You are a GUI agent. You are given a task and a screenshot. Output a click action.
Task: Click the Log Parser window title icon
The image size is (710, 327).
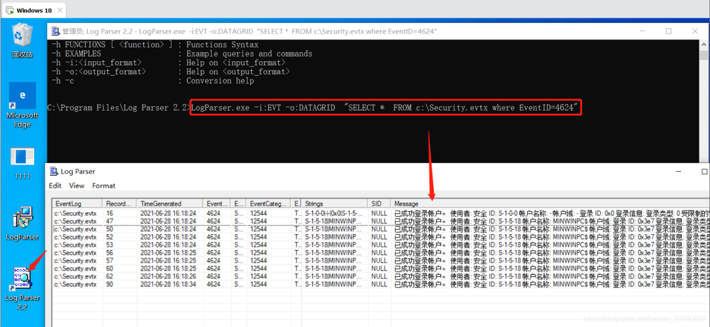pyautogui.click(x=54, y=171)
